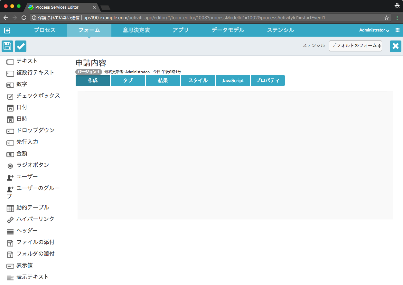Viewport: 403px width, 285px height.
Task: Select the ユーザー person icon
Action: tap(10, 178)
